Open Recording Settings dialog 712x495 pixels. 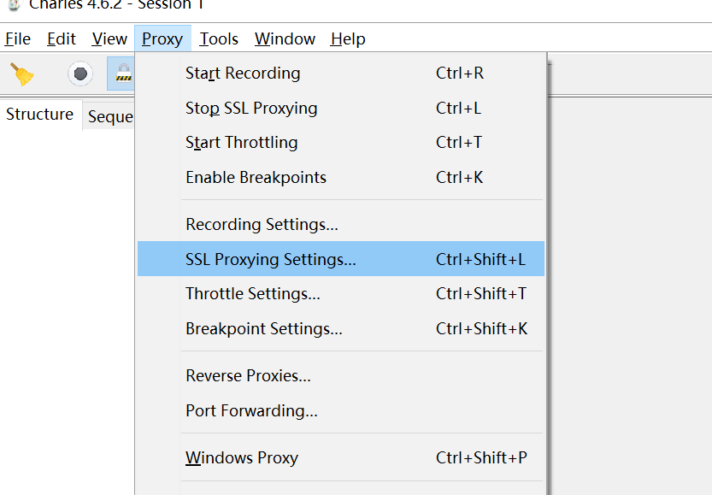tap(340, 224)
